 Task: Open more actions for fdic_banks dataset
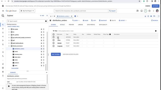(44, 29)
